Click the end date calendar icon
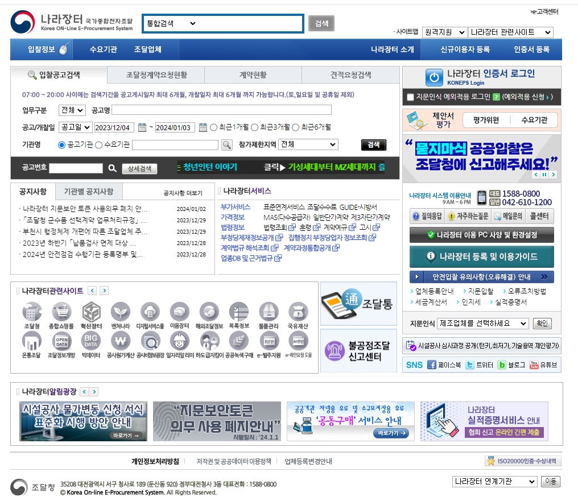The height and width of the screenshot is (497, 578). [203, 127]
